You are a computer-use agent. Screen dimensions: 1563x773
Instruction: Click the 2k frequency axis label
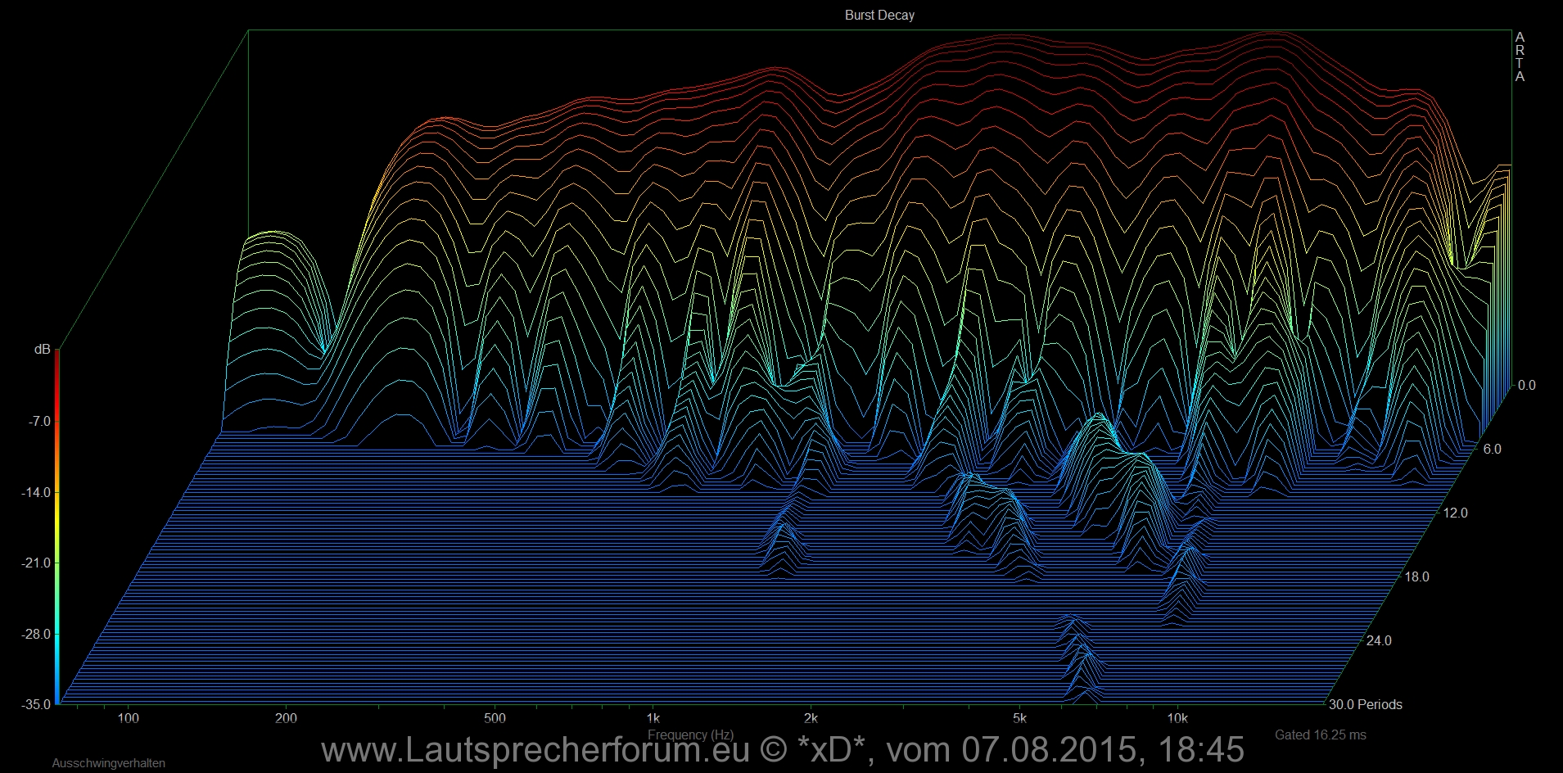811,719
